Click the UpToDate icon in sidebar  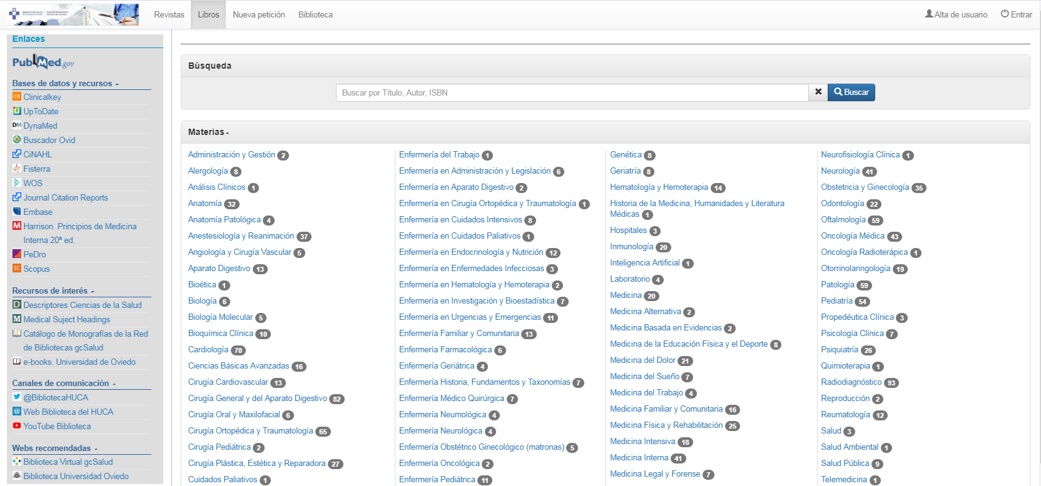17,111
